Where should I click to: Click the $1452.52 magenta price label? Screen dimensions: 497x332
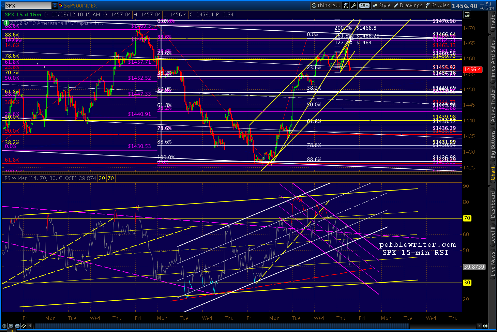coord(139,78)
